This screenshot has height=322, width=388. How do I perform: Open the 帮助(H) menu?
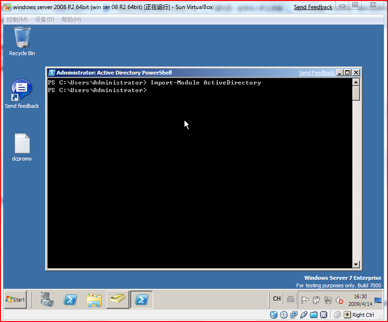pos(71,19)
